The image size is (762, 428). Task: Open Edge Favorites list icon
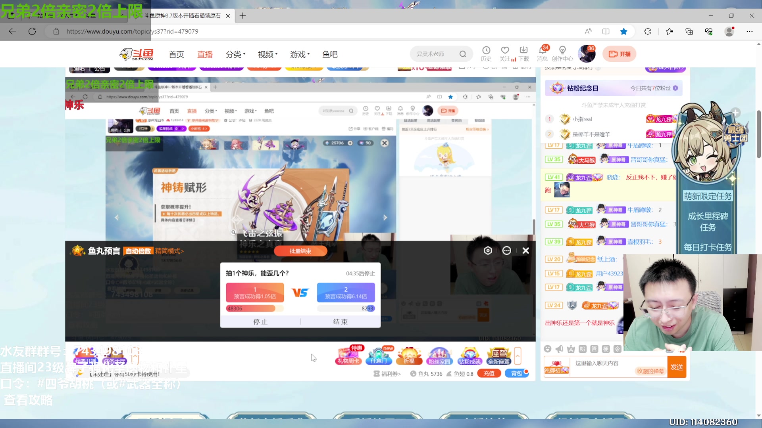click(670, 31)
